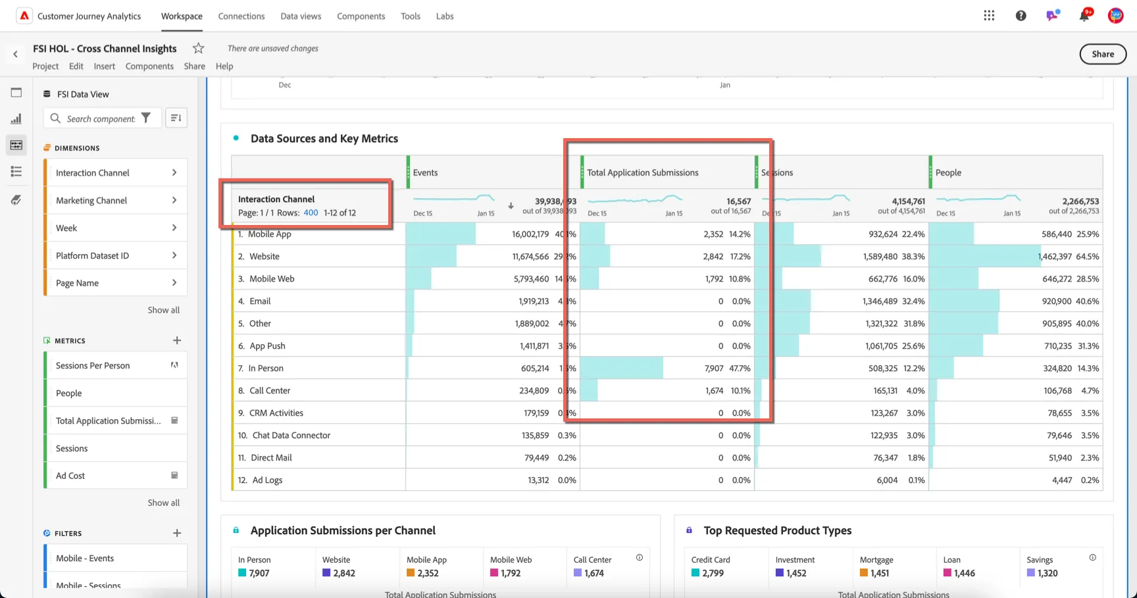The image size is (1137, 598).
Task: Show all metrics
Action: tap(163, 503)
